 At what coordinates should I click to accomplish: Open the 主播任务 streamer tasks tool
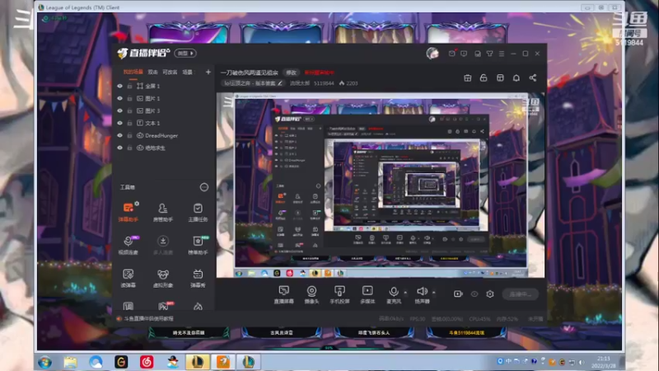click(198, 212)
